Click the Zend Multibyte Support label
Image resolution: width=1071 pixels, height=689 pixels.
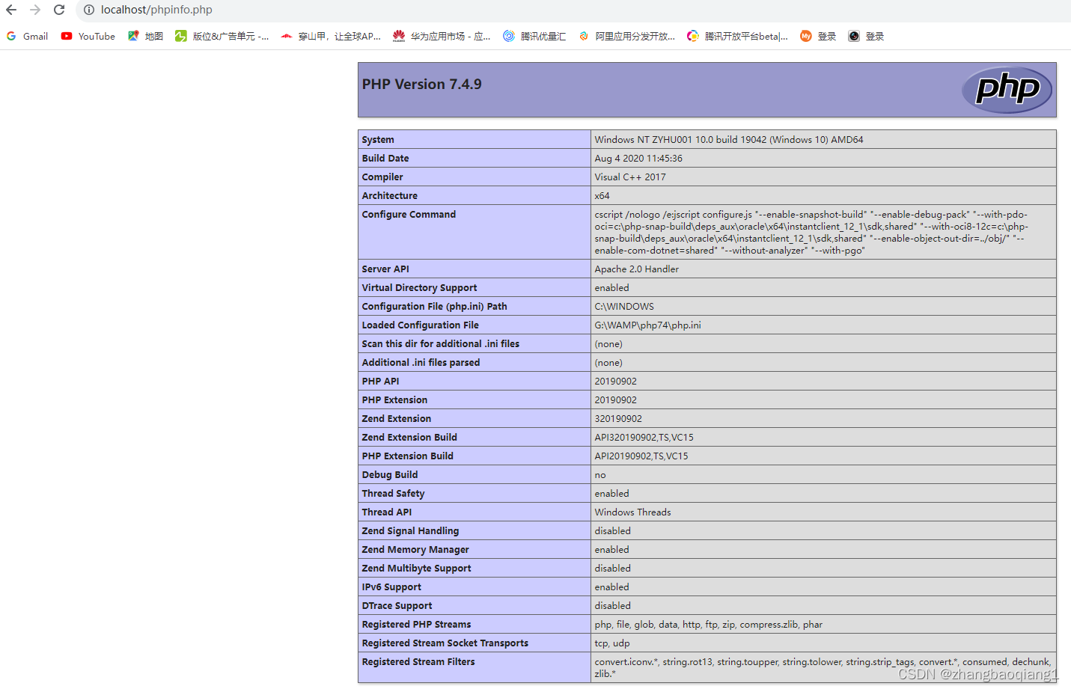point(416,569)
